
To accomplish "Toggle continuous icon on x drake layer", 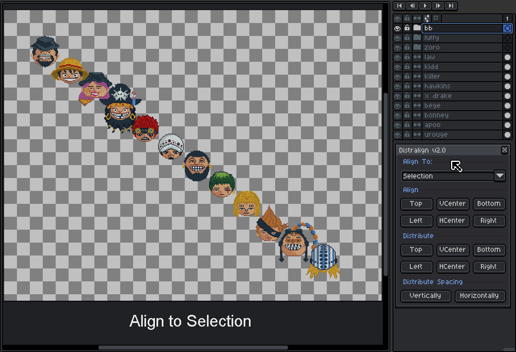I will [x=417, y=96].
